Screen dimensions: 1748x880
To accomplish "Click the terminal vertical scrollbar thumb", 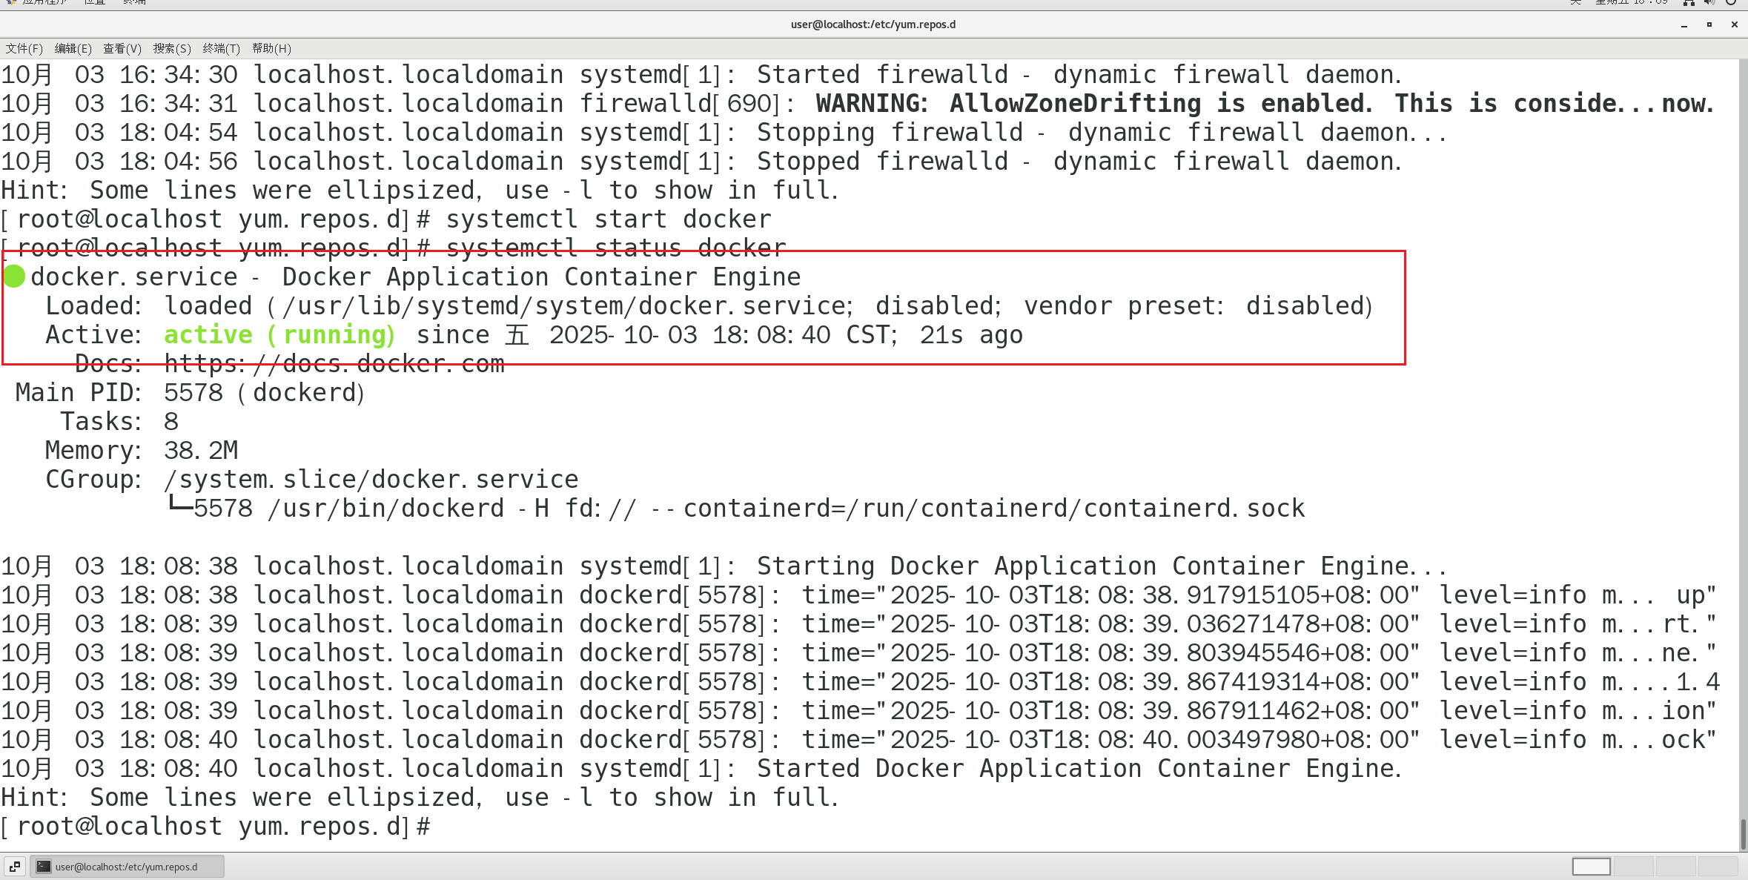I will 1743,833.
